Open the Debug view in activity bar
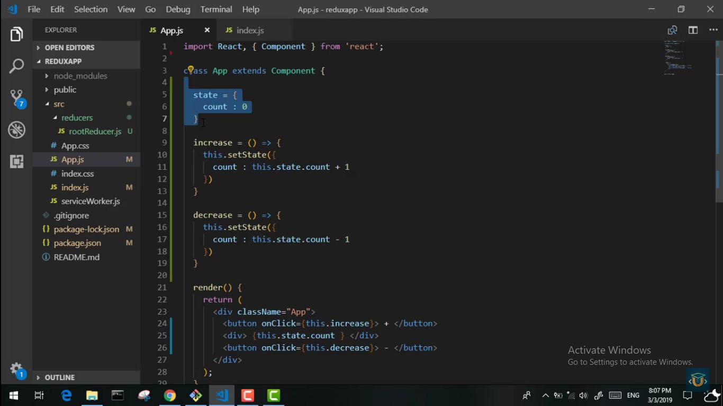This screenshot has height=406, width=723. pos(16,130)
